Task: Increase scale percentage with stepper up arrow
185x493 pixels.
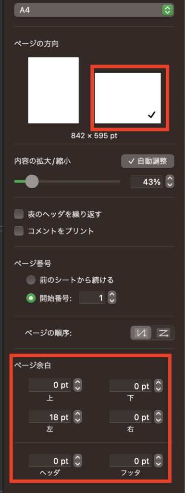Action: coord(170,178)
